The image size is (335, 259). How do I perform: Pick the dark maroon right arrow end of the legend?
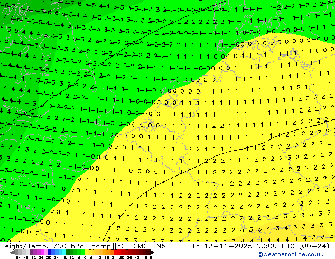152,253
